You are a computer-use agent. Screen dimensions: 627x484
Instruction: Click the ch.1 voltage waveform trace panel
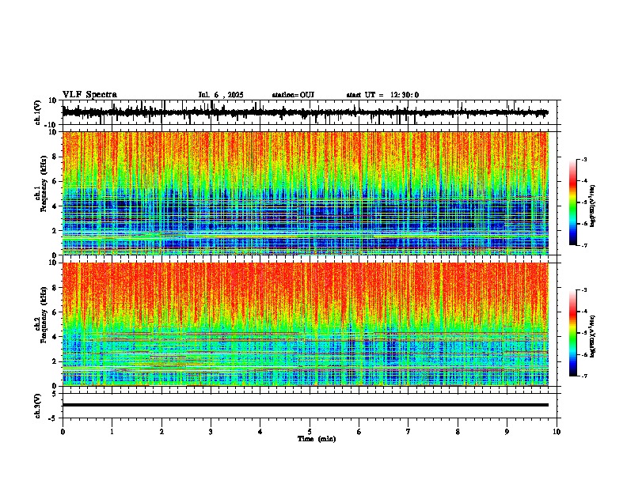click(311, 112)
